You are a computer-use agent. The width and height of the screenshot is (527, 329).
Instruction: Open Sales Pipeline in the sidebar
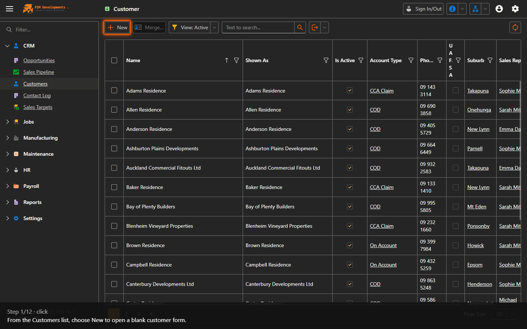[x=39, y=72]
